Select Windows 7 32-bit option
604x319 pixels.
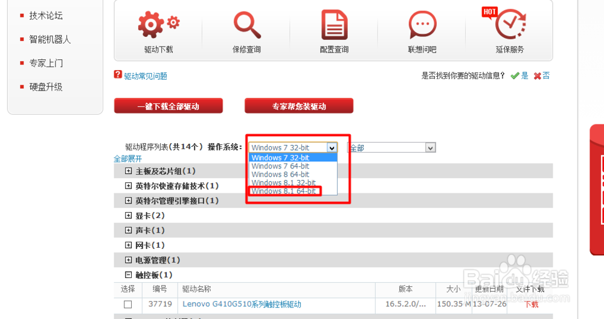point(293,158)
